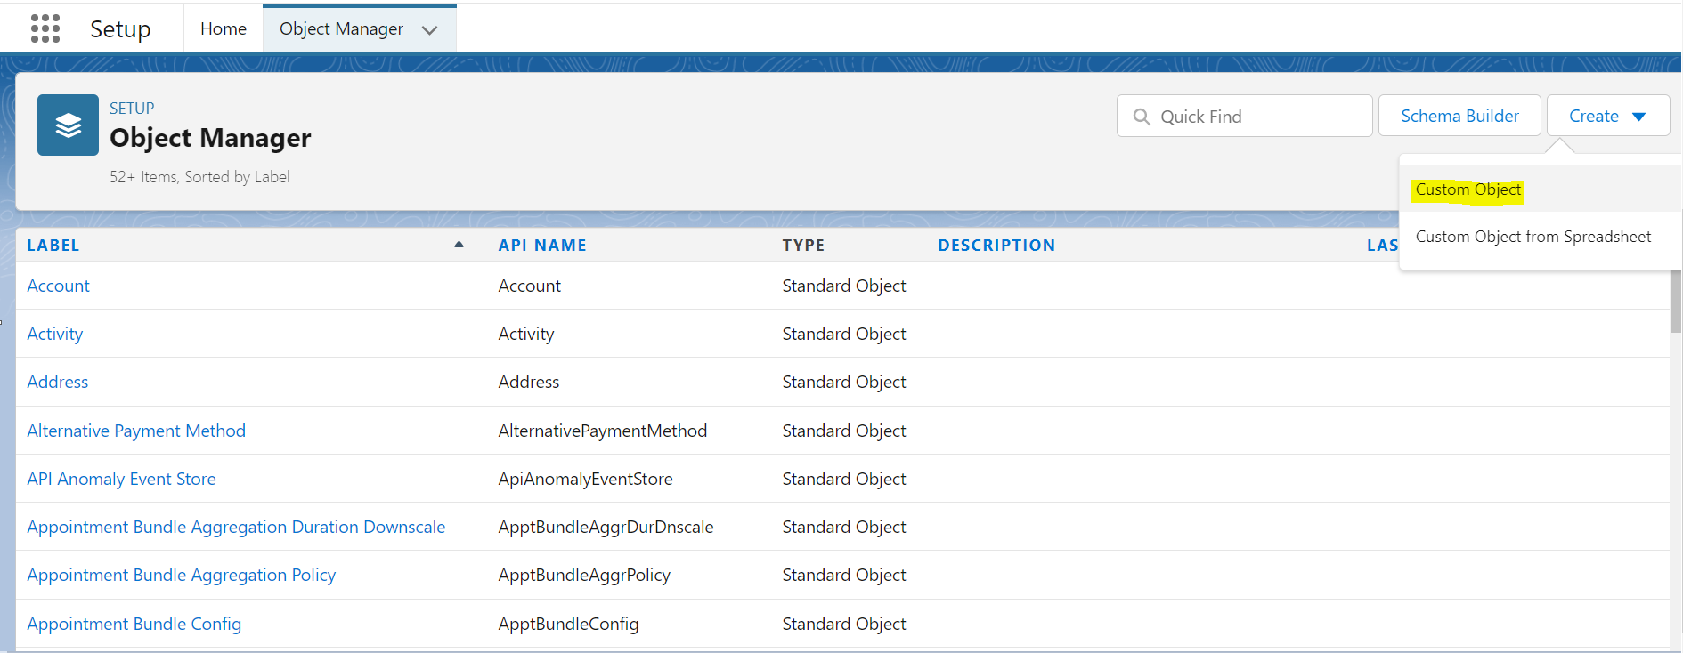The width and height of the screenshot is (1683, 653).
Task: Open the Address object link
Action: 57,382
